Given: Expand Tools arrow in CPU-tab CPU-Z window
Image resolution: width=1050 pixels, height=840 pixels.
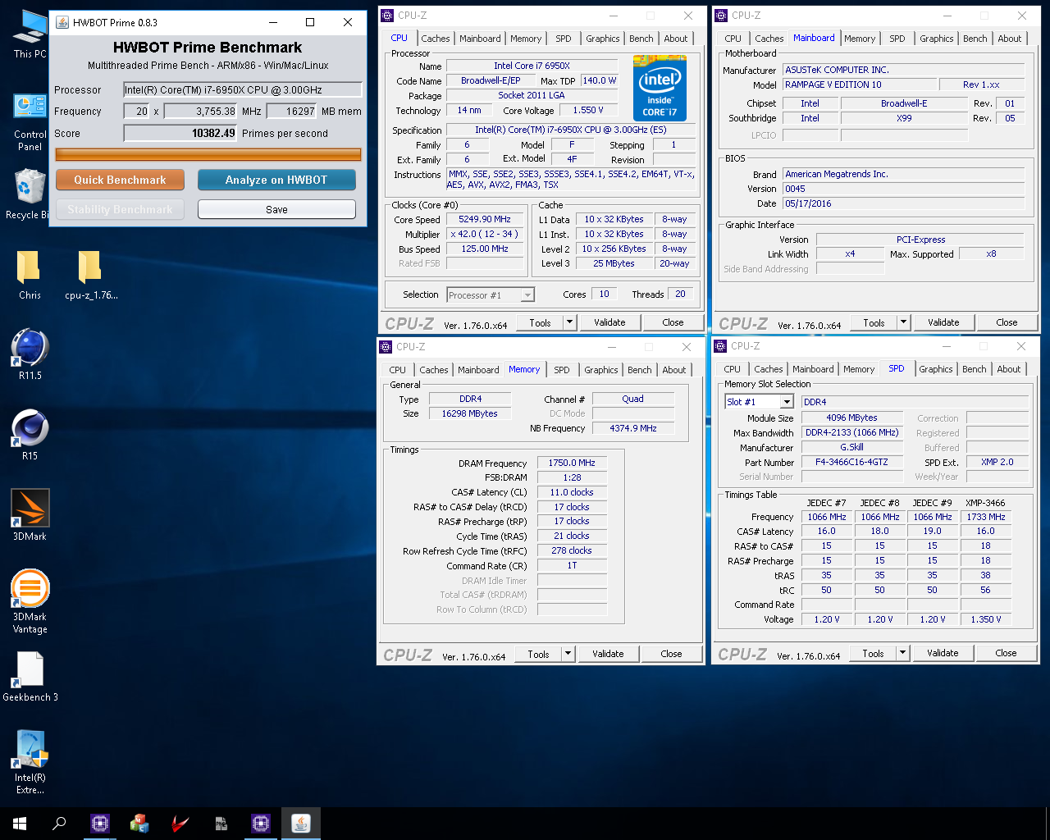Looking at the screenshot, I should [569, 322].
